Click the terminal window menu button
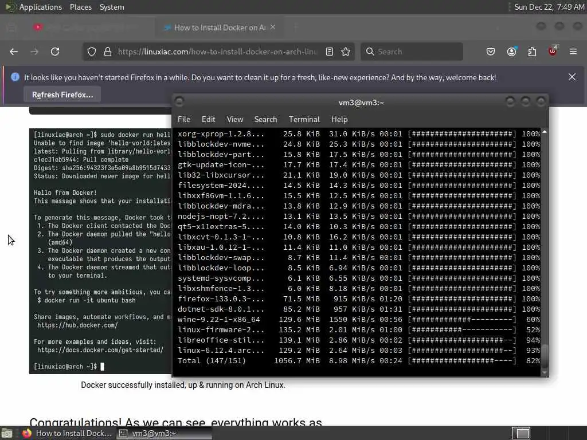Viewport: 587px width, 440px height. click(179, 101)
